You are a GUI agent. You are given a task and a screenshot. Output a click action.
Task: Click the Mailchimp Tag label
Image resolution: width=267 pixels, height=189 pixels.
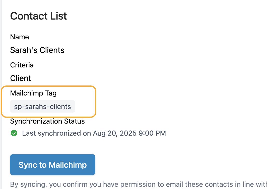click(33, 93)
